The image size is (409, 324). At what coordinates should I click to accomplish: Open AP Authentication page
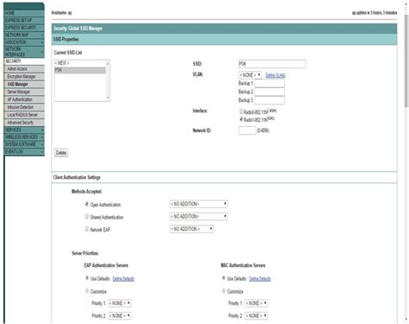(24, 99)
